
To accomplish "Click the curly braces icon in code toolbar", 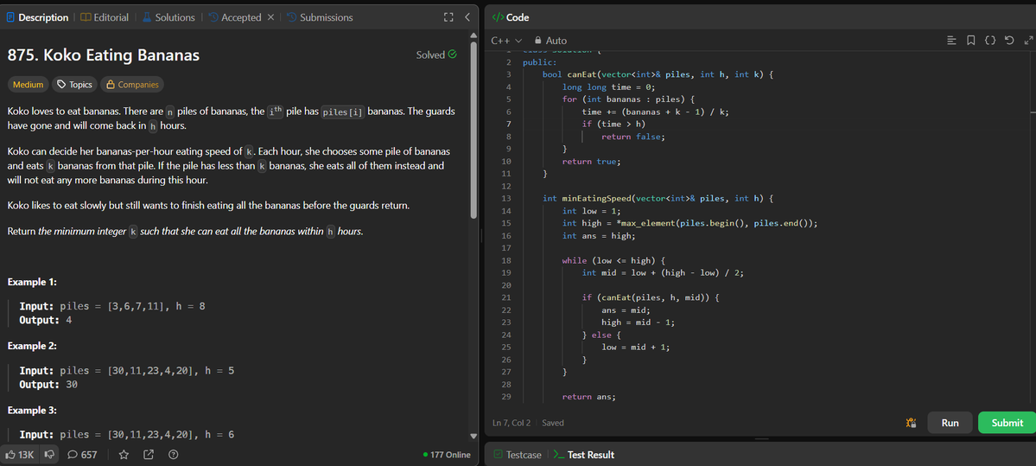I will pos(989,41).
